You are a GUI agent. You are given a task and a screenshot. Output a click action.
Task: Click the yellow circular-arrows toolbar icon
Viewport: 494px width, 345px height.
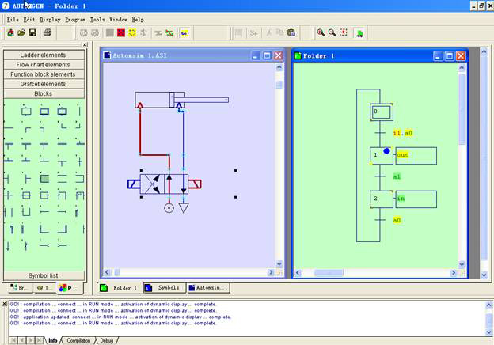132,32
